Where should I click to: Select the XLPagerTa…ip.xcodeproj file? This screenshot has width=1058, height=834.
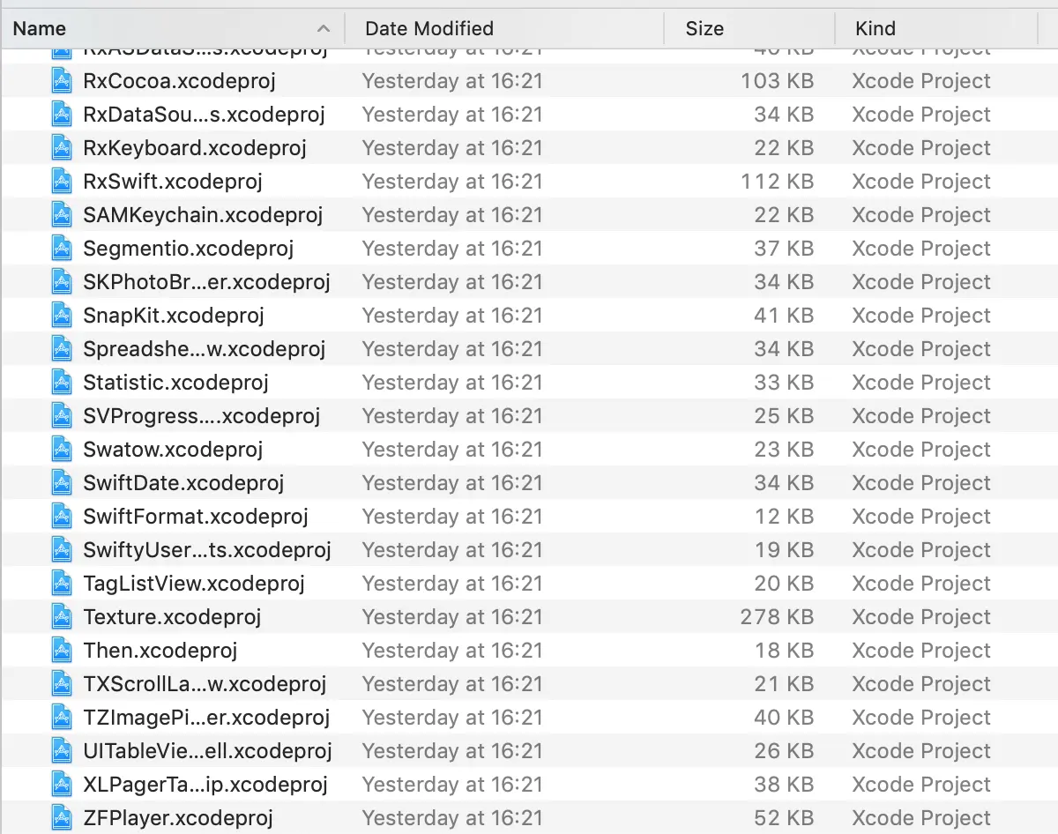(205, 785)
